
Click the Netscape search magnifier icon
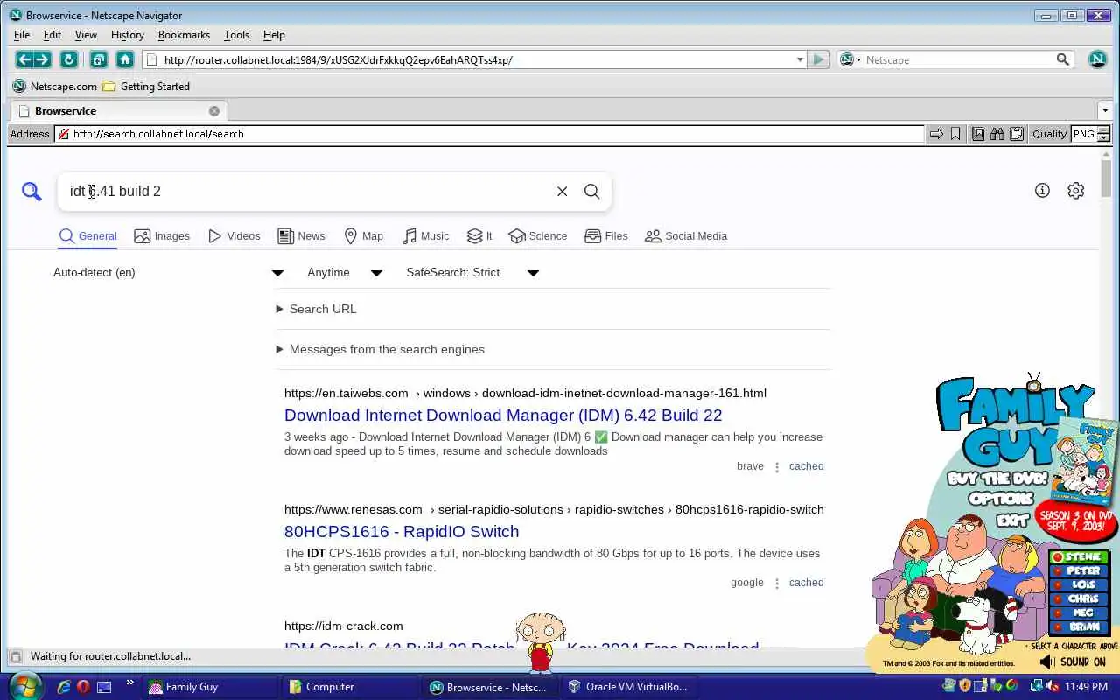[x=1063, y=59]
